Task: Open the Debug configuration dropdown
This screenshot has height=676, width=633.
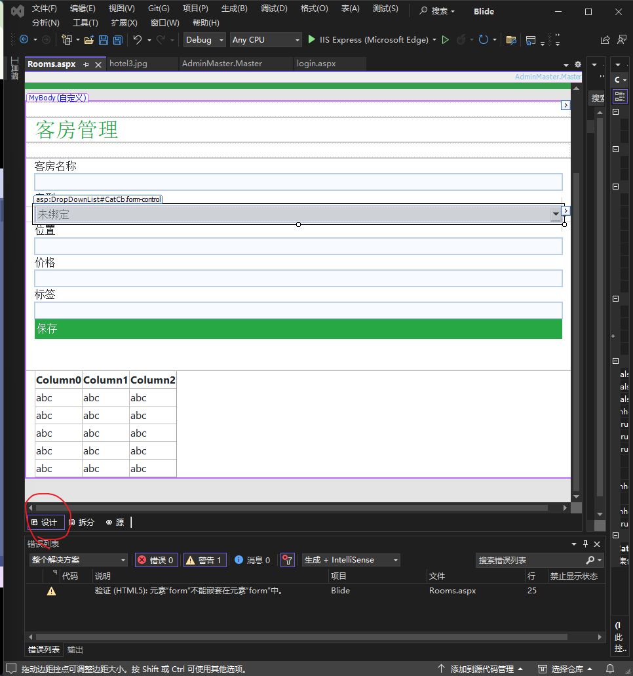Action: pyautogui.click(x=204, y=39)
